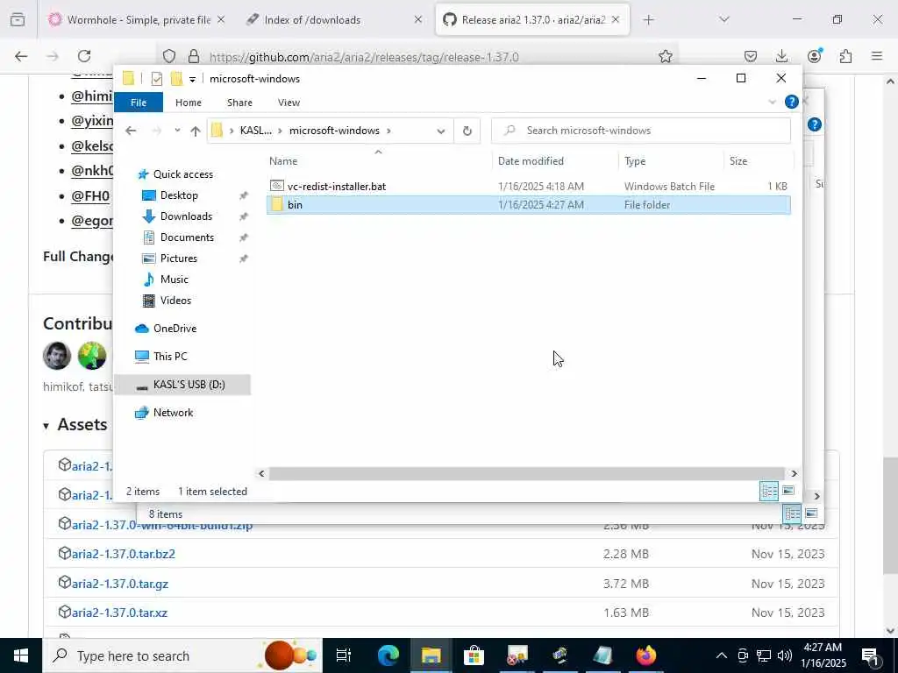This screenshot has width=898, height=673.
Task: Show site security padlock info
Action: coord(194,56)
